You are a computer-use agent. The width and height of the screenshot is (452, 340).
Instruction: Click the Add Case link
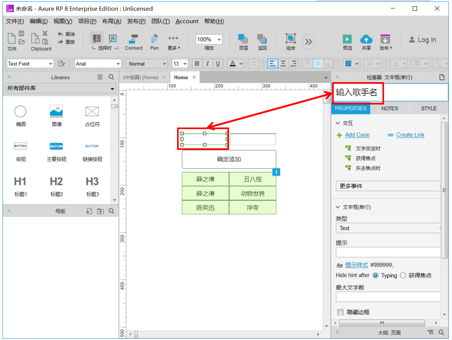pos(357,135)
